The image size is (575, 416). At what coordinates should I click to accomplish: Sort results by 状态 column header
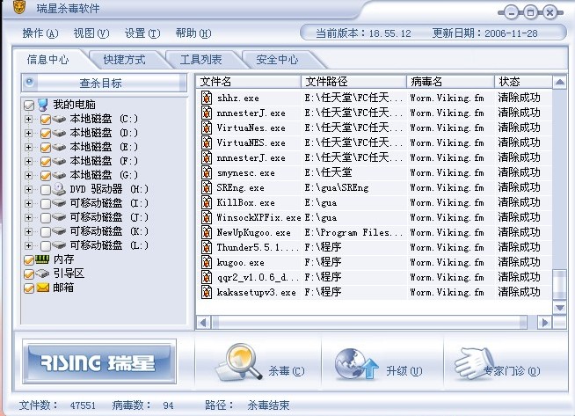(523, 82)
